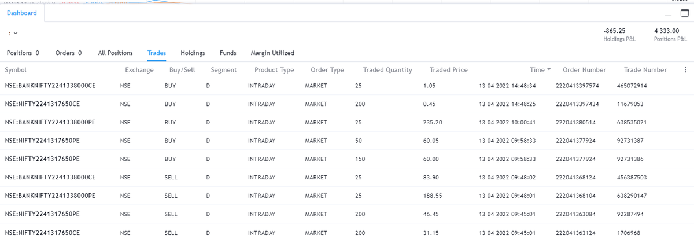This screenshot has width=694, height=246.
Task: Click trade number 92287494
Action: coord(630,214)
